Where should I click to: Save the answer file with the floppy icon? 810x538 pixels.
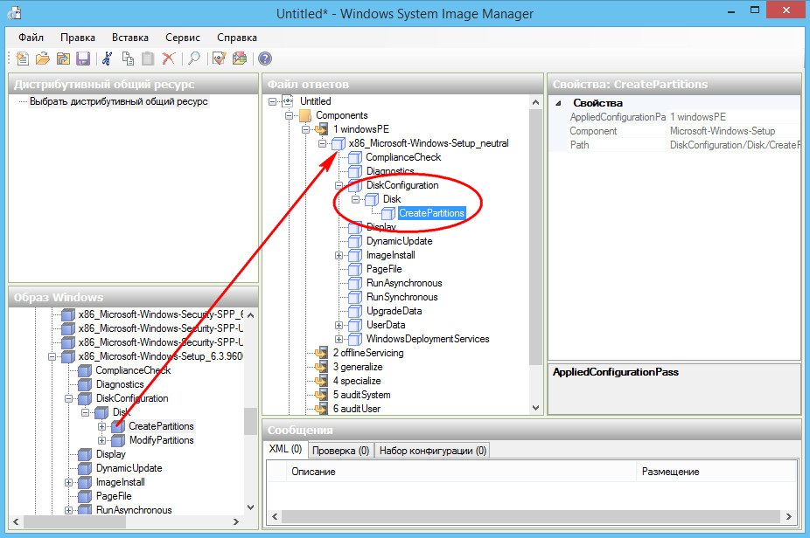coord(82,59)
